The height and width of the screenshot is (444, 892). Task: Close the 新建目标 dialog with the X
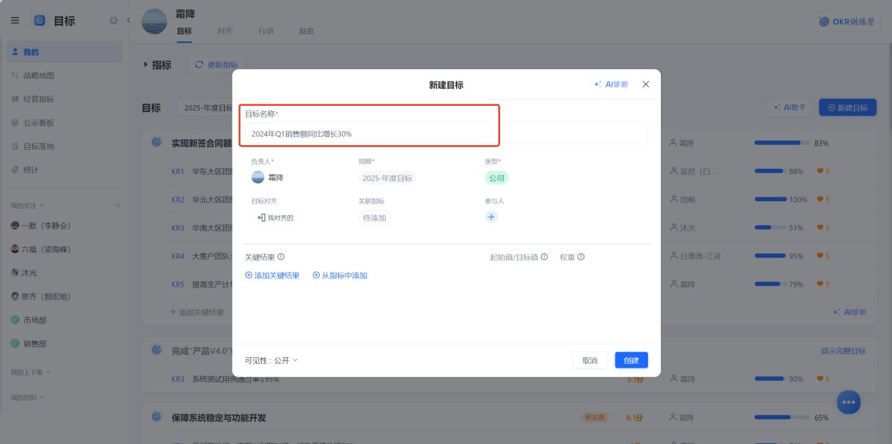(646, 84)
